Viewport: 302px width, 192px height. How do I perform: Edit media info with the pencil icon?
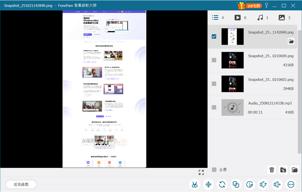click(x=250, y=184)
